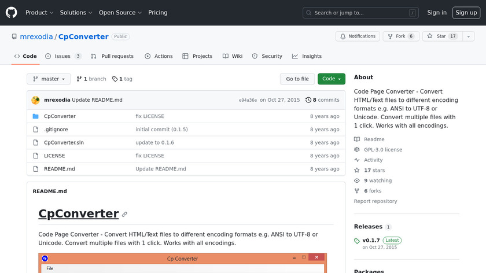
Task: Click the Sign up button
Action: point(466,13)
